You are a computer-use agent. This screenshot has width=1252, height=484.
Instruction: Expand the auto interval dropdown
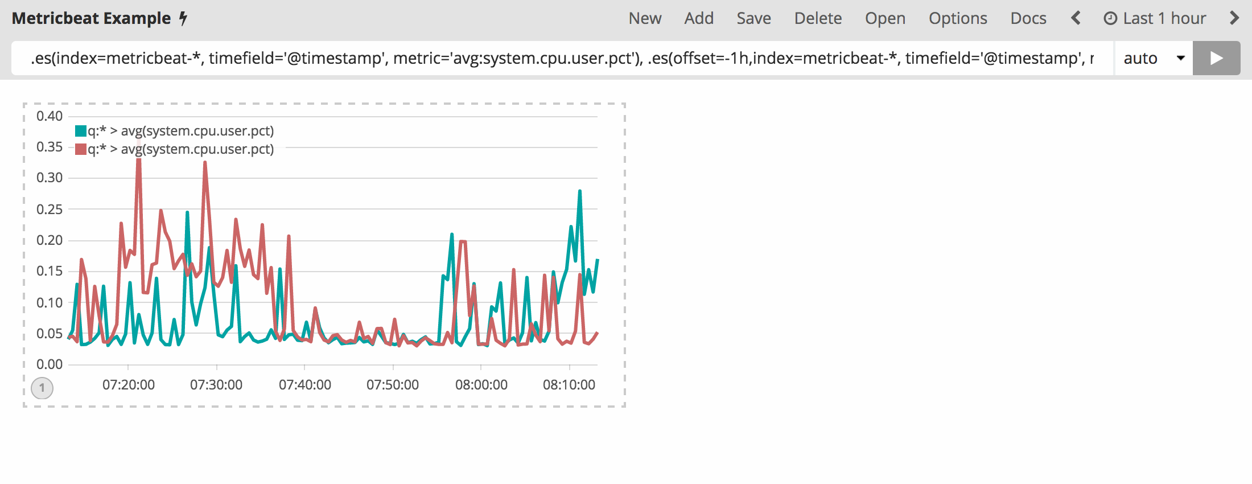pyautogui.click(x=1153, y=58)
